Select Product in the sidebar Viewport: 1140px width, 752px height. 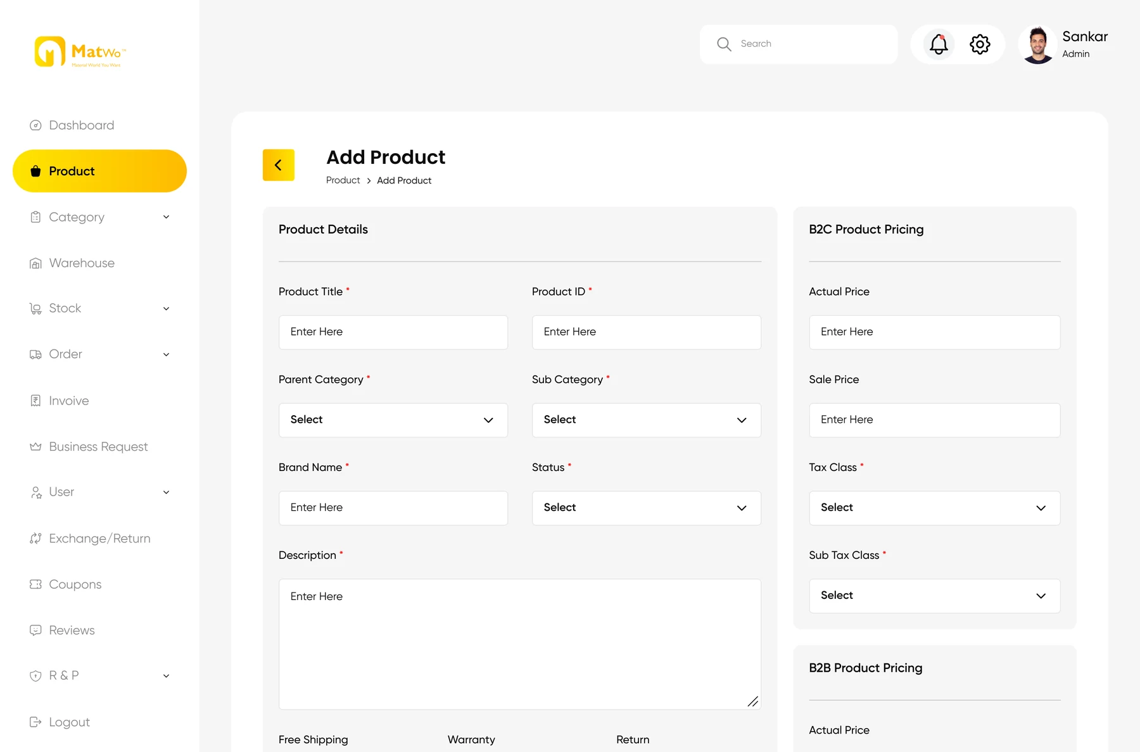99,171
